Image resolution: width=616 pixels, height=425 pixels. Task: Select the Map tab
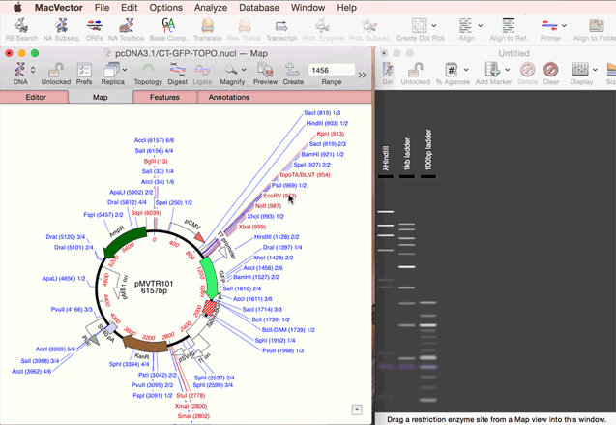tap(101, 97)
